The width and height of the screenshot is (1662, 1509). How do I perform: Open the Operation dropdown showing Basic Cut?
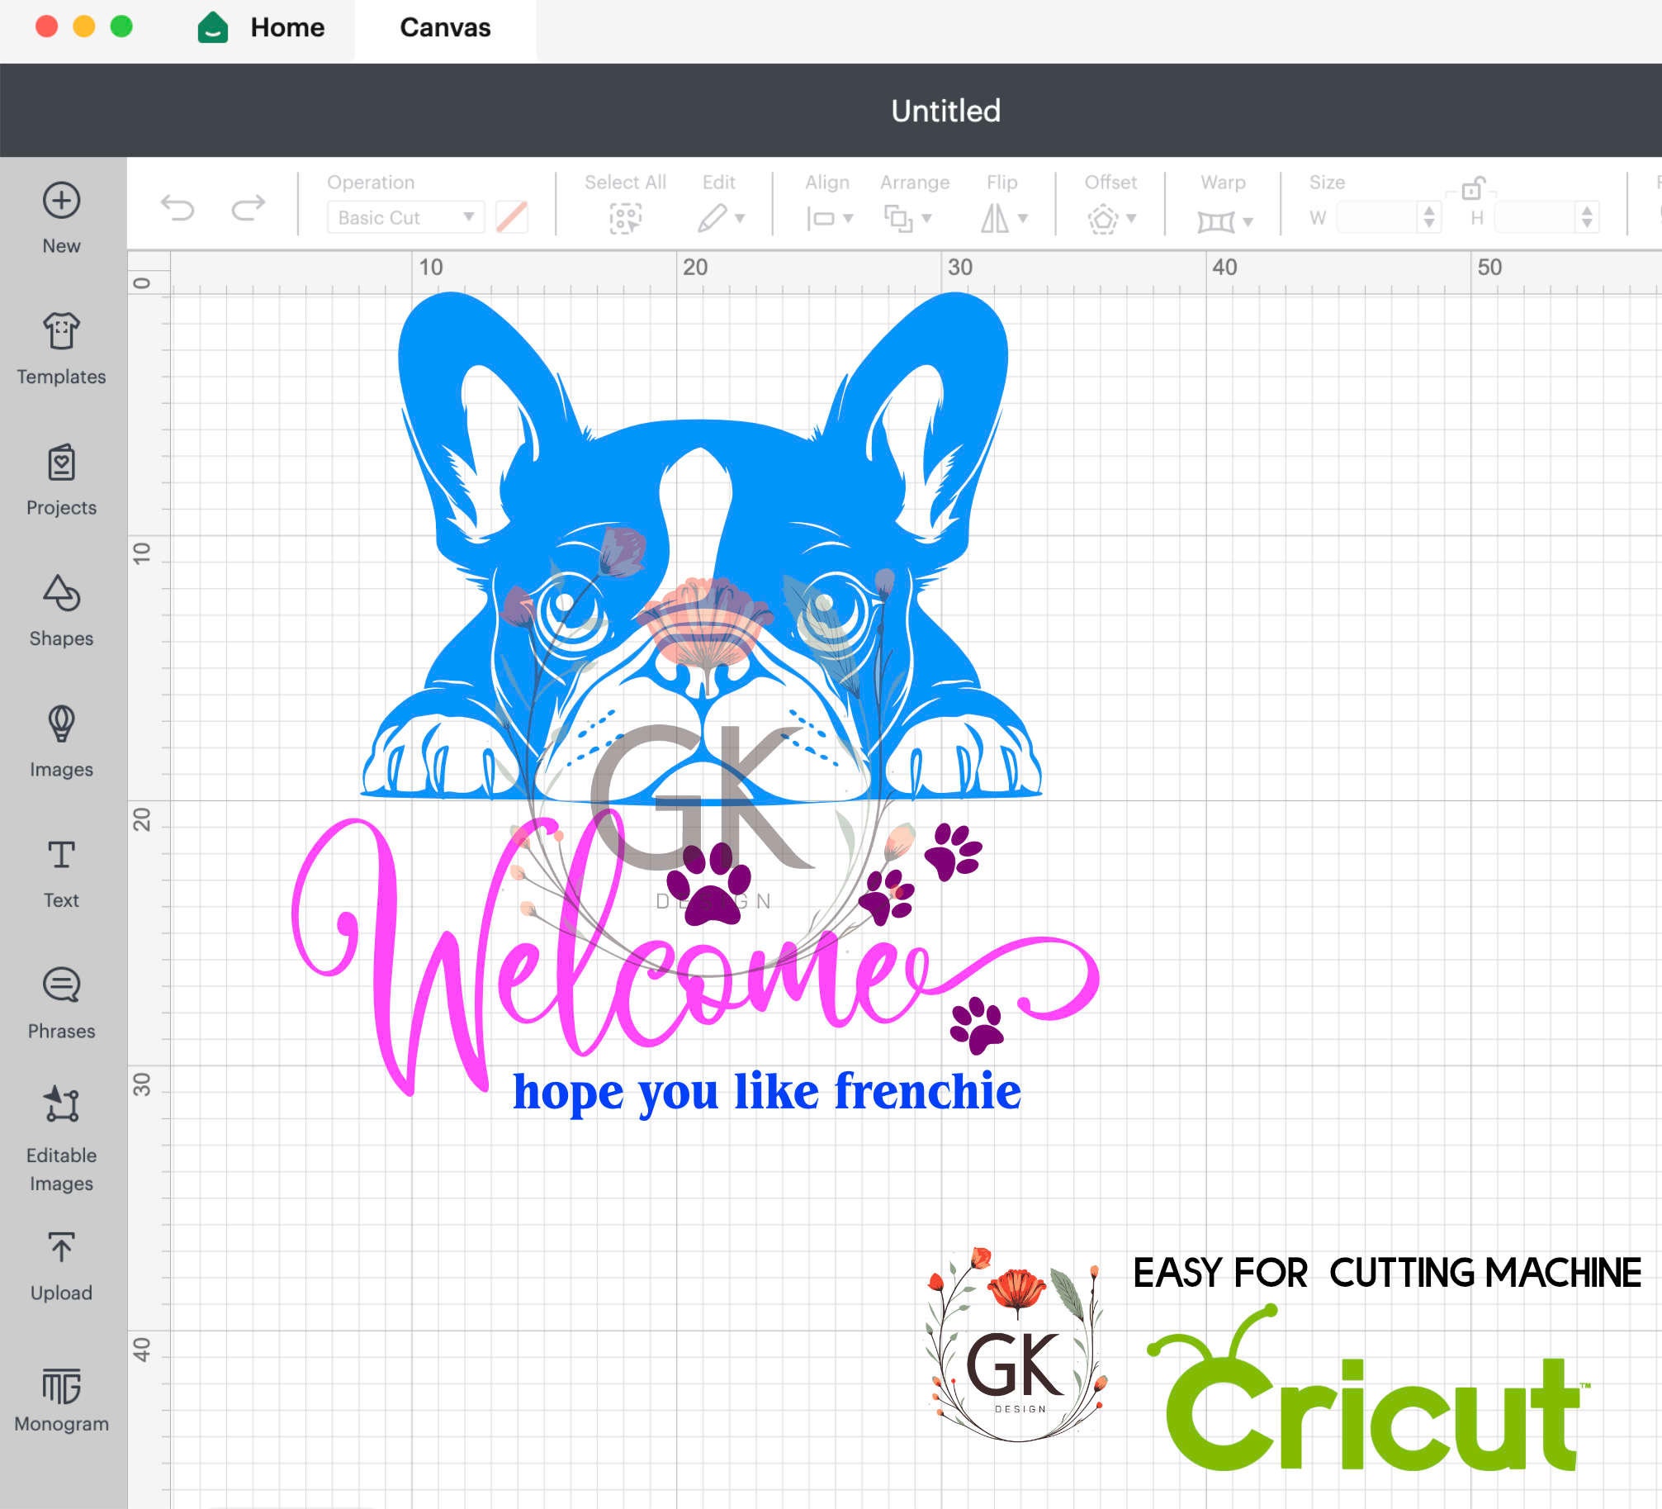(x=404, y=216)
